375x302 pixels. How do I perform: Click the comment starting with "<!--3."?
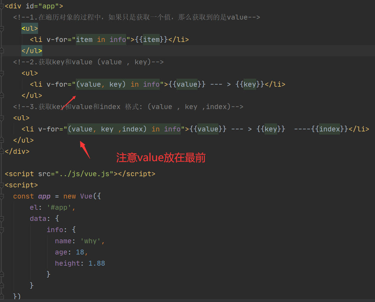[x=128, y=107]
